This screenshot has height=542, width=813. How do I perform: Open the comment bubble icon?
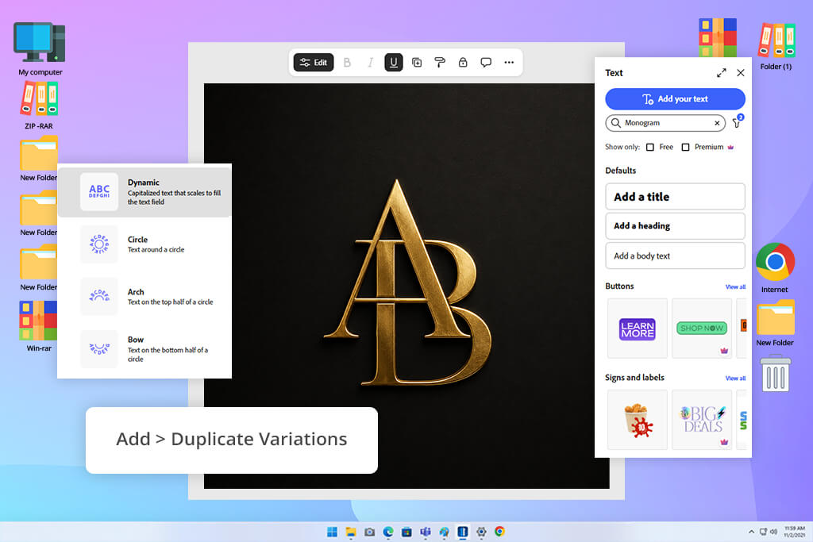pyautogui.click(x=486, y=63)
